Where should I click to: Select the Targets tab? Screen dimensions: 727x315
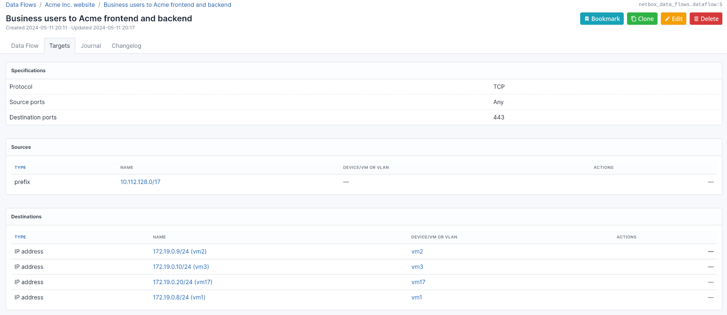point(60,46)
